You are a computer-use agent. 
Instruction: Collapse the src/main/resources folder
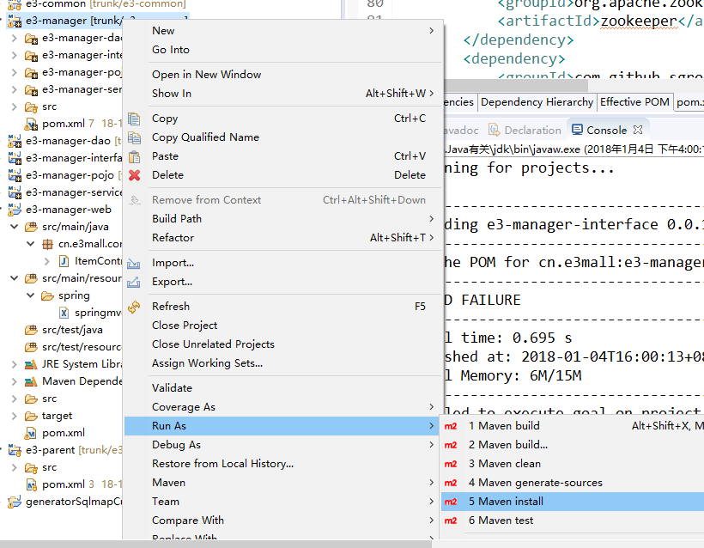pyautogui.click(x=14, y=278)
